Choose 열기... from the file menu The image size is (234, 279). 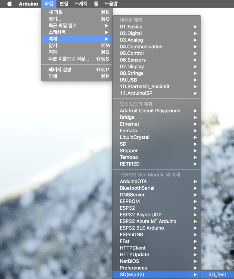(77, 19)
